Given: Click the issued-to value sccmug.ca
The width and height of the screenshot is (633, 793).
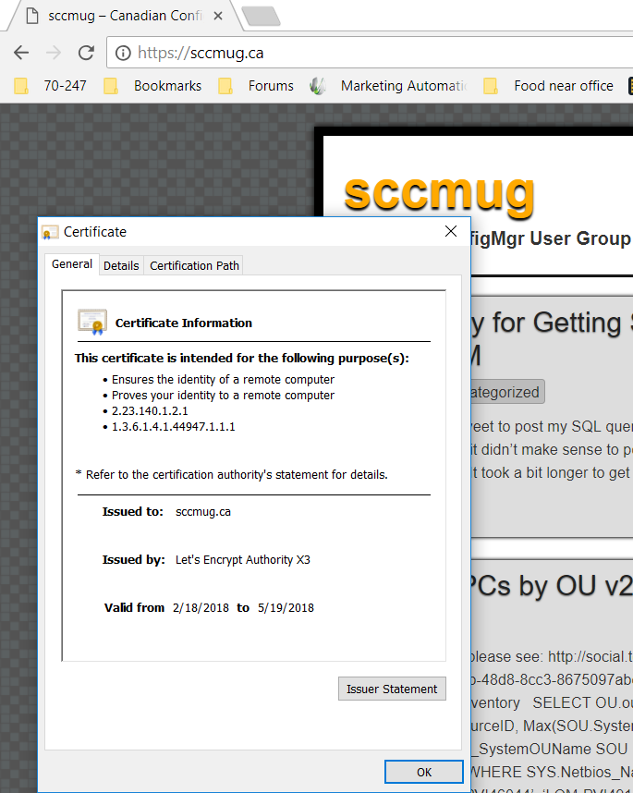Looking at the screenshot, I should [202, 512].
